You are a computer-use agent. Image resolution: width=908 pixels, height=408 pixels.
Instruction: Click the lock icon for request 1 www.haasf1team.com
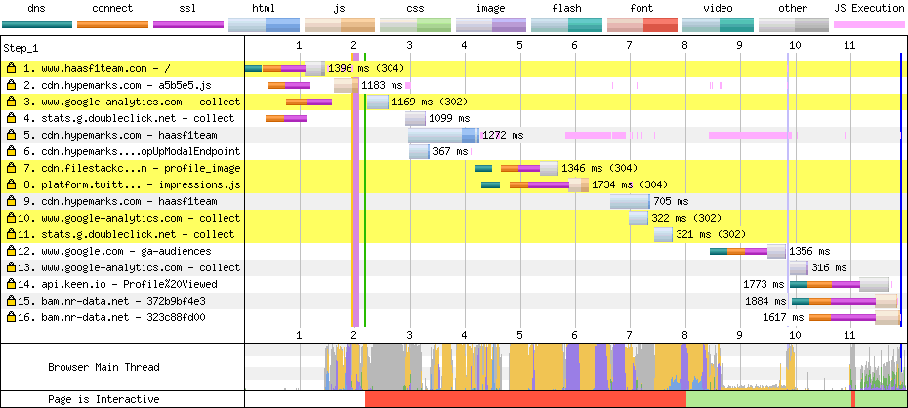click(x=11, y=68)
